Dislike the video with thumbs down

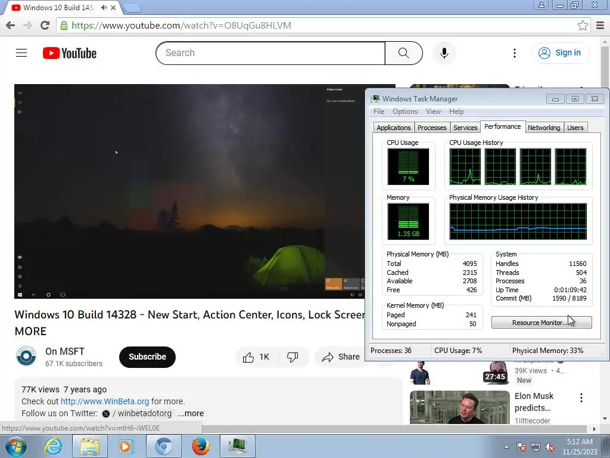click(x=292, y=357)
